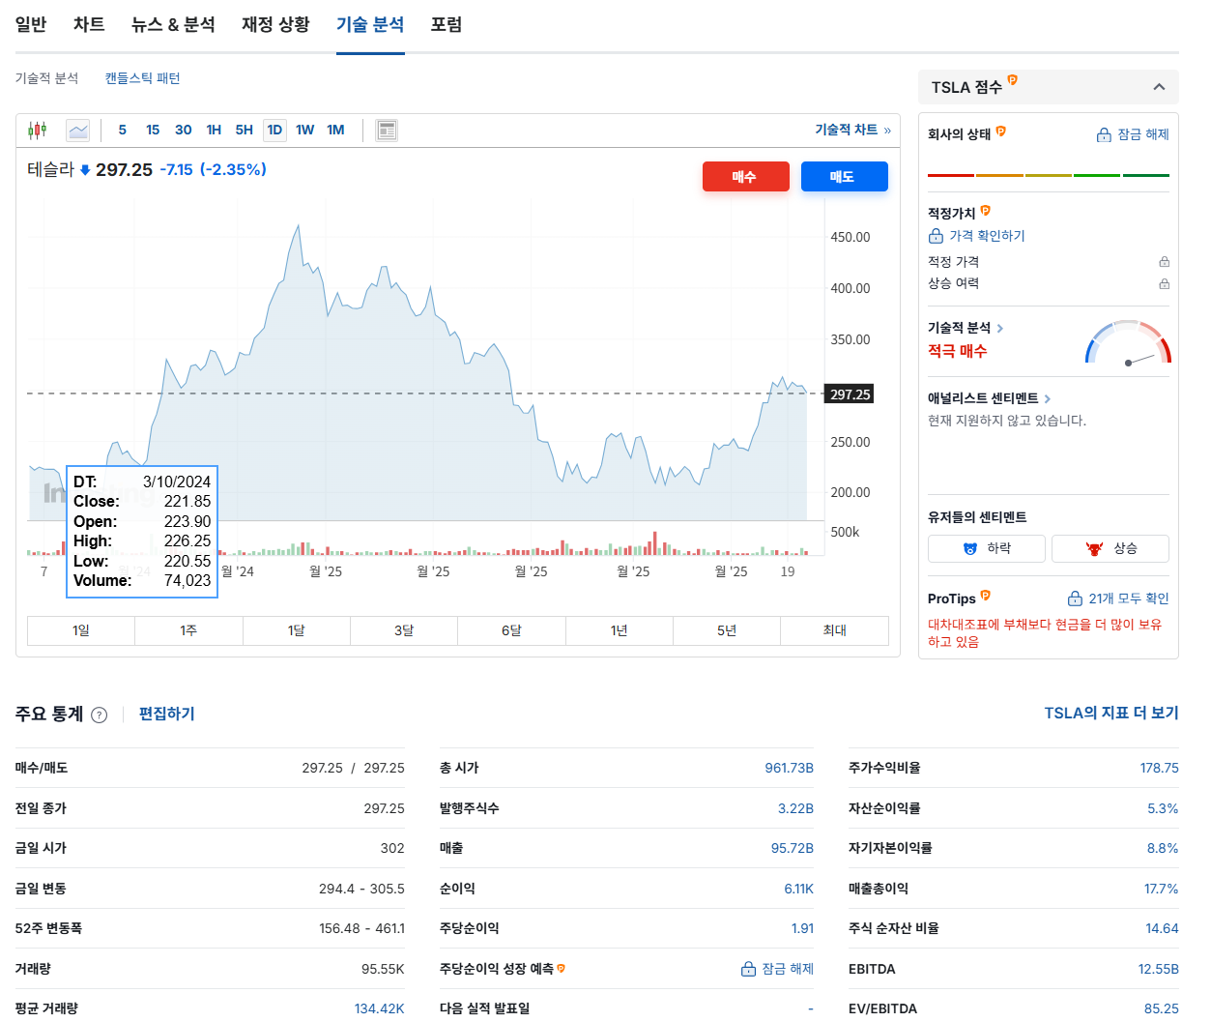1211x1022 pixels.
Task: Select the 5년 chart range
Action: point(726,630)
